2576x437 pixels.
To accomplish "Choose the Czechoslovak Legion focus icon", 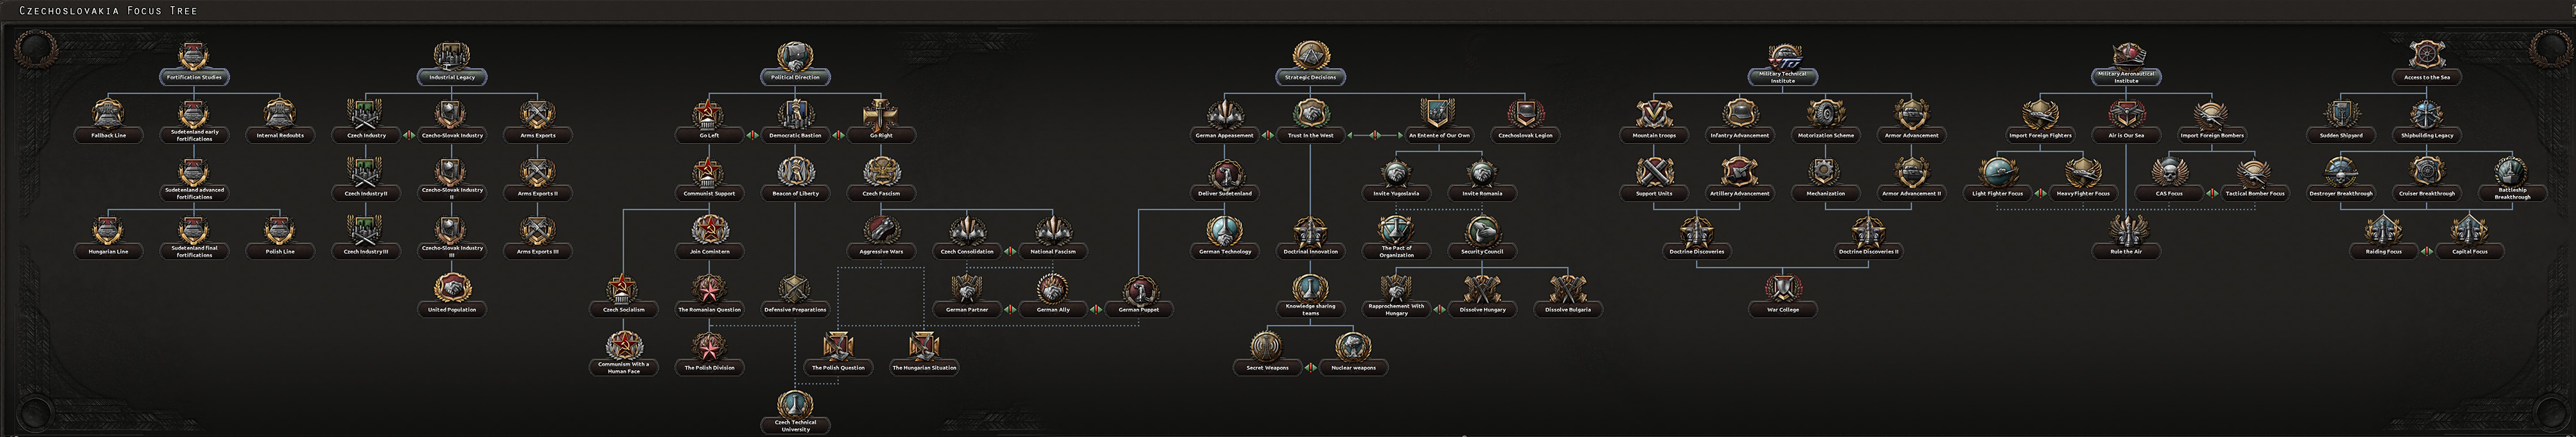I will point(1525,114).
